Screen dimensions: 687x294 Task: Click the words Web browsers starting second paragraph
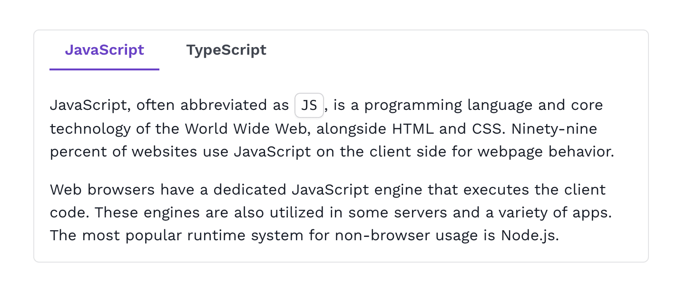102,190
